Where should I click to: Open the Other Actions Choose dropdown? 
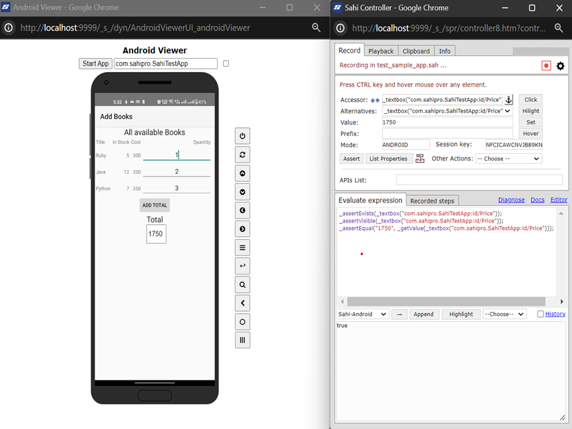(x=508, y=159)
